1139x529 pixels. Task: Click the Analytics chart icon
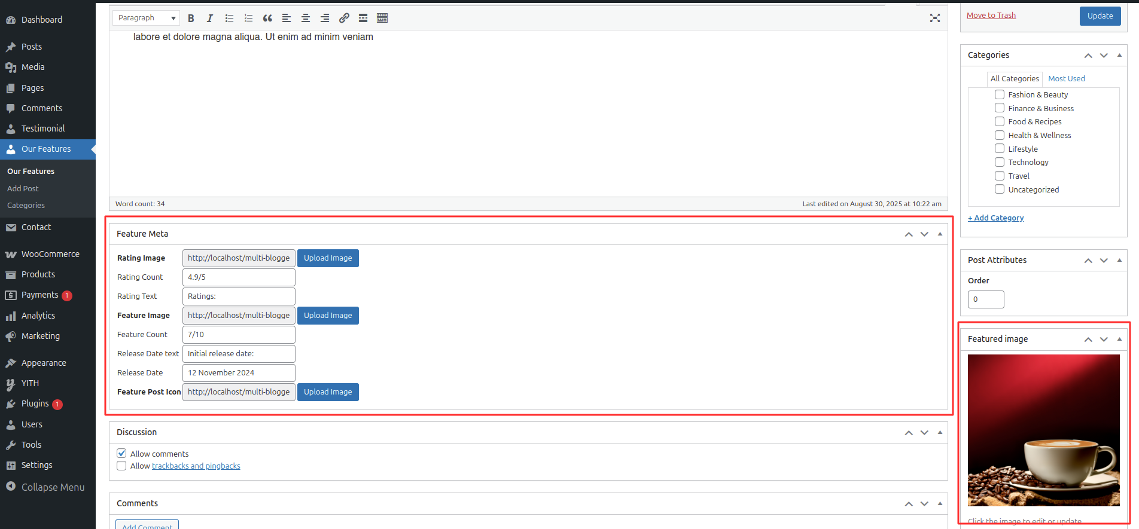pyautogui.click(x=11, y=316)
